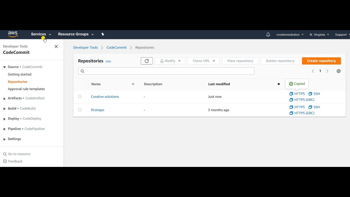Sort by Name column arrow

click(133, 84)
